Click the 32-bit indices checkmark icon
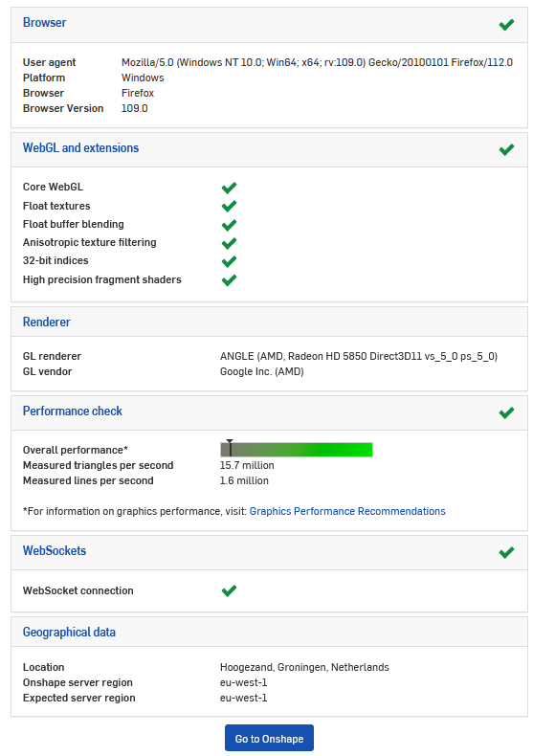Screen dimensions: 555x756 click(x=229, y=261)
